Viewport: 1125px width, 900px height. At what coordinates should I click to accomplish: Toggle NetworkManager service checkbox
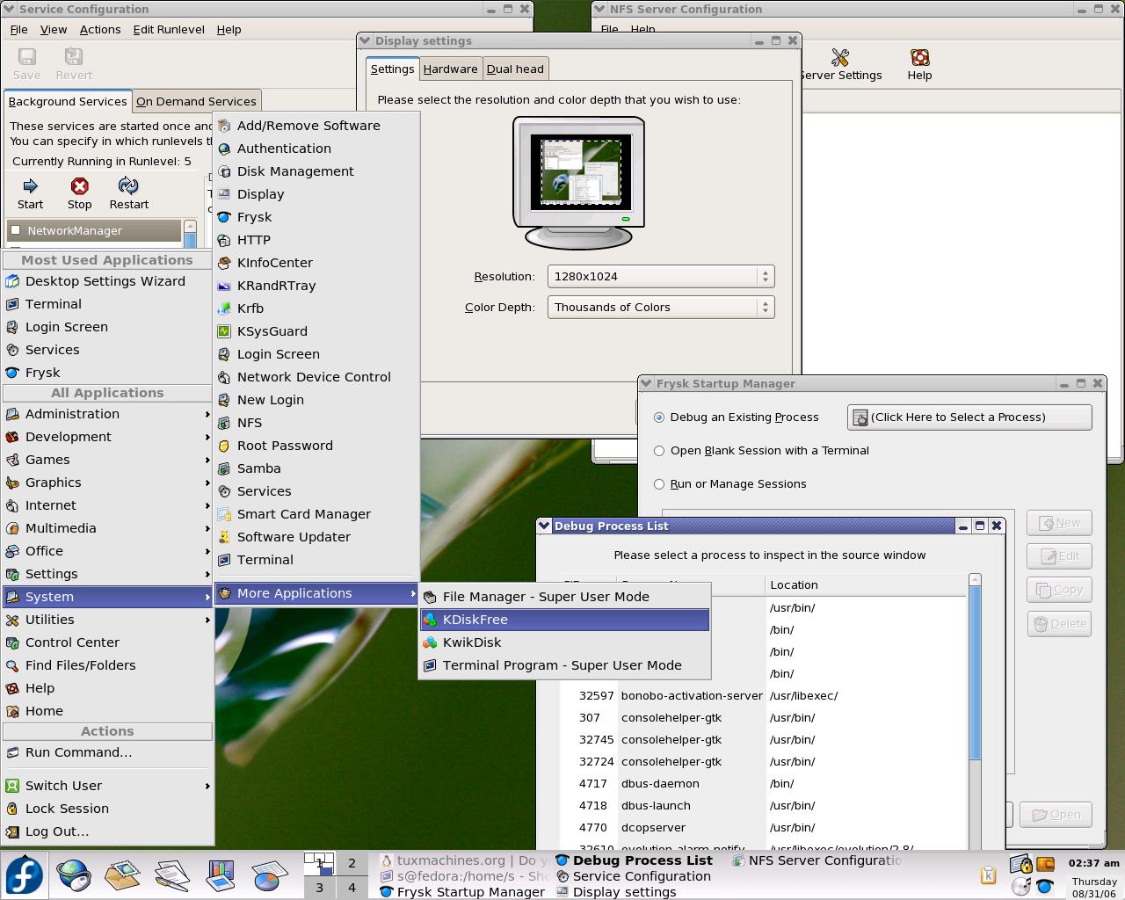[x=15, y=230]
